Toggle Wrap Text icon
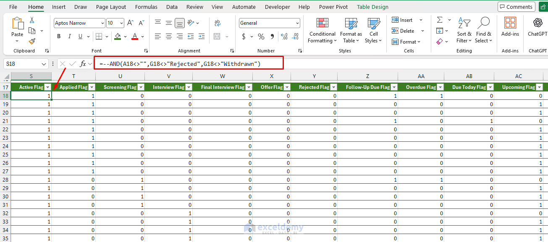This screenshot has width=548, height=242. pos(218,23)
